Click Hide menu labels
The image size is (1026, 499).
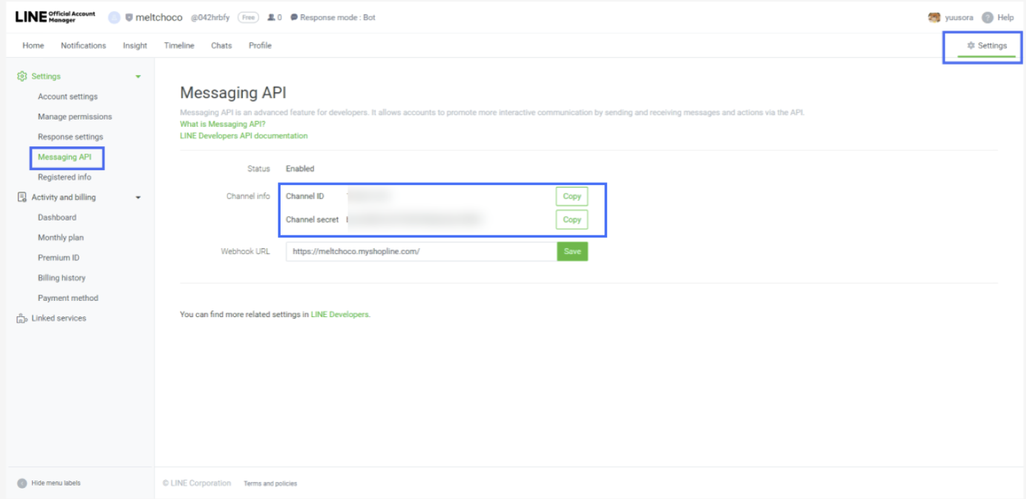pyautogui.click(x=56, y=483)
